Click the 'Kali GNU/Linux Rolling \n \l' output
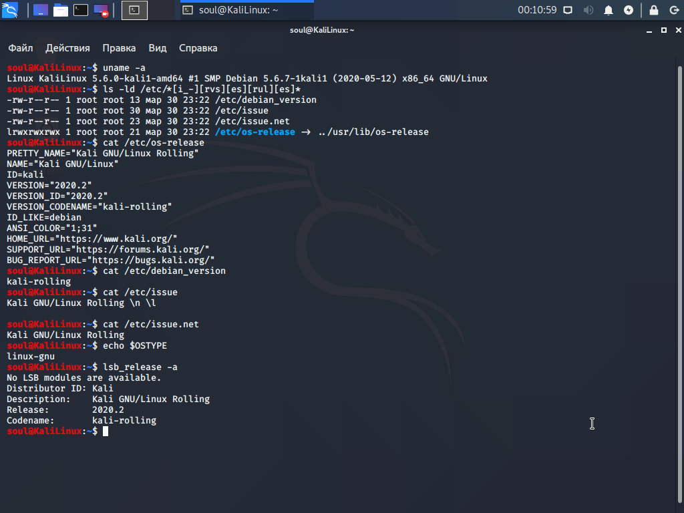Image resolution: width=684 pixels, height=513 pixels. point(81,303)
